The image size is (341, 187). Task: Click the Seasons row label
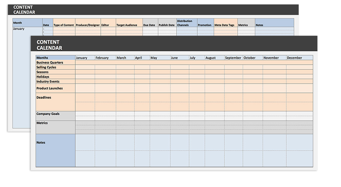56,72
